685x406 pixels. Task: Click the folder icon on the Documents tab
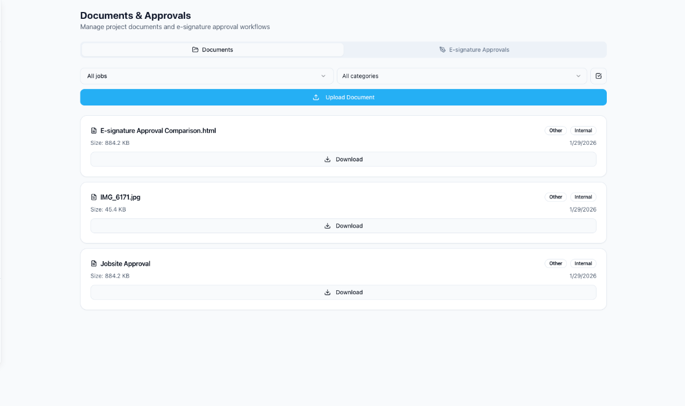[x=195, y=50]
